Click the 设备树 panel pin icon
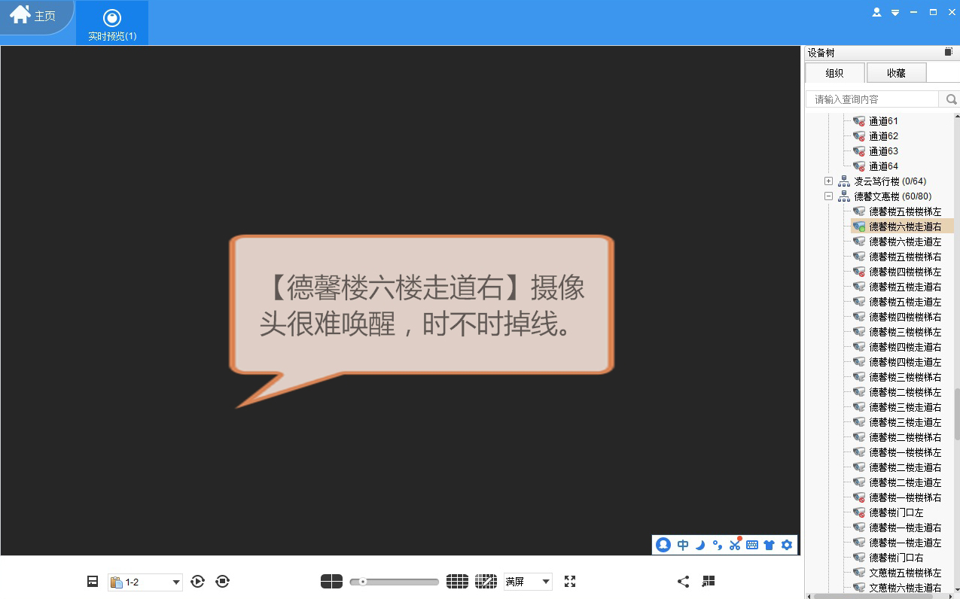 (x=949, y=52)
